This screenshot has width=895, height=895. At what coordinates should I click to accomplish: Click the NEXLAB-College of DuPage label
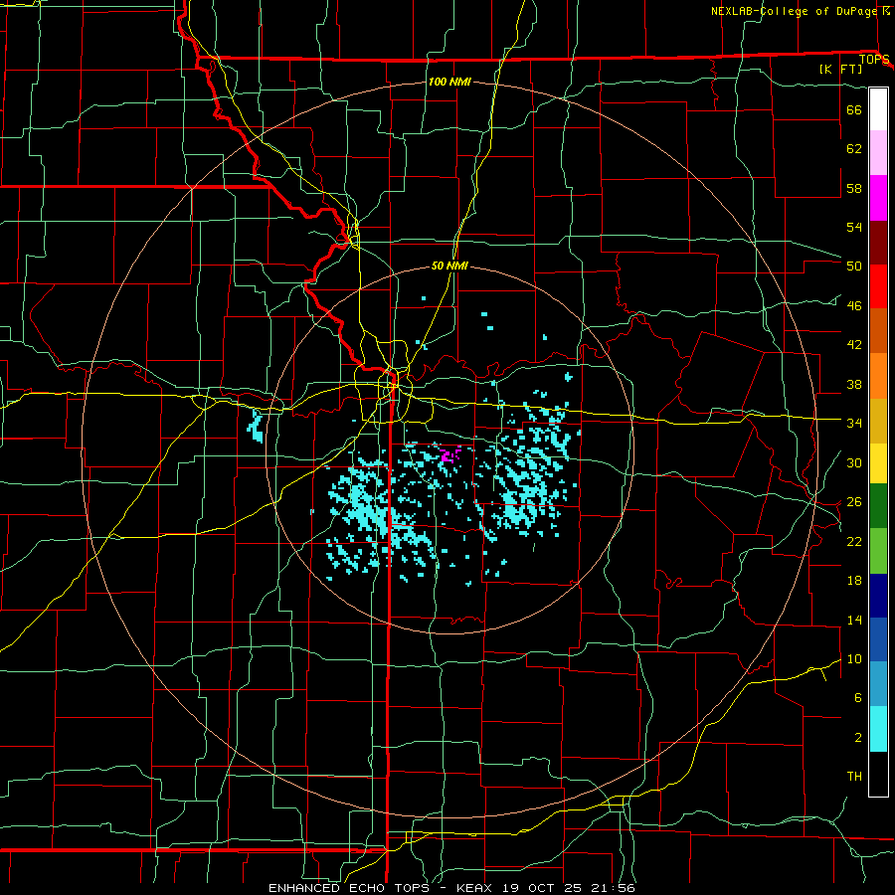click(795, 11)
